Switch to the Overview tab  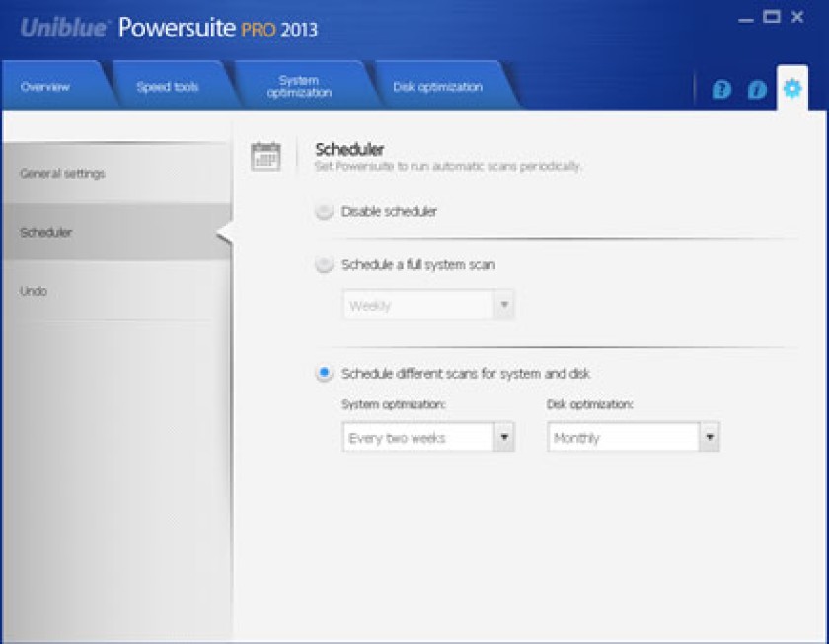(x=53, y=86)
